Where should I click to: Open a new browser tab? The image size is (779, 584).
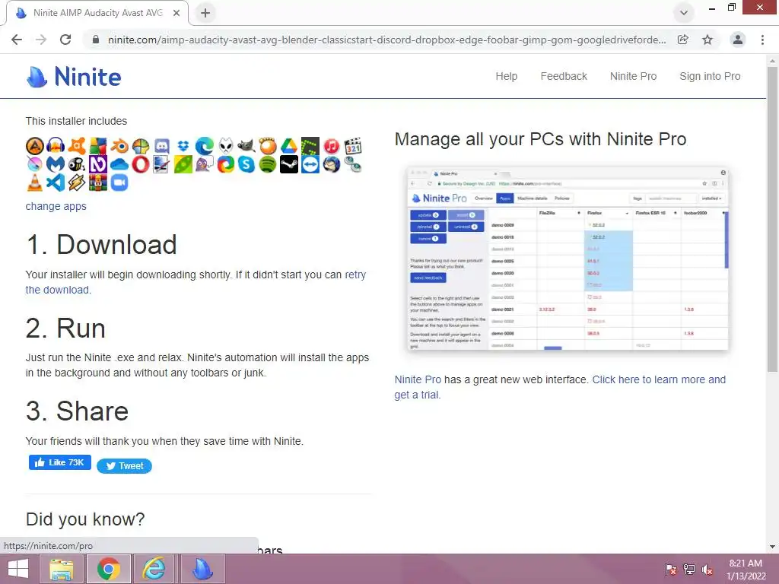pos(205,13)
